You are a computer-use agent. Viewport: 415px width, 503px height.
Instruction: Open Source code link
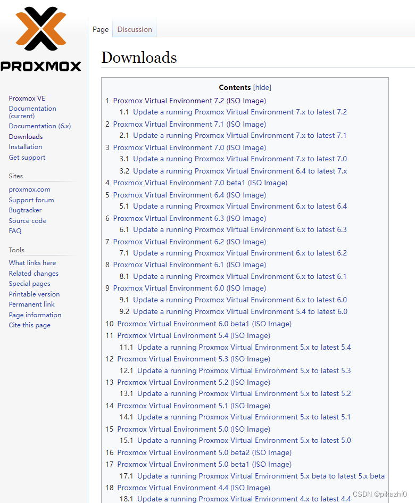tap(27, 221)
